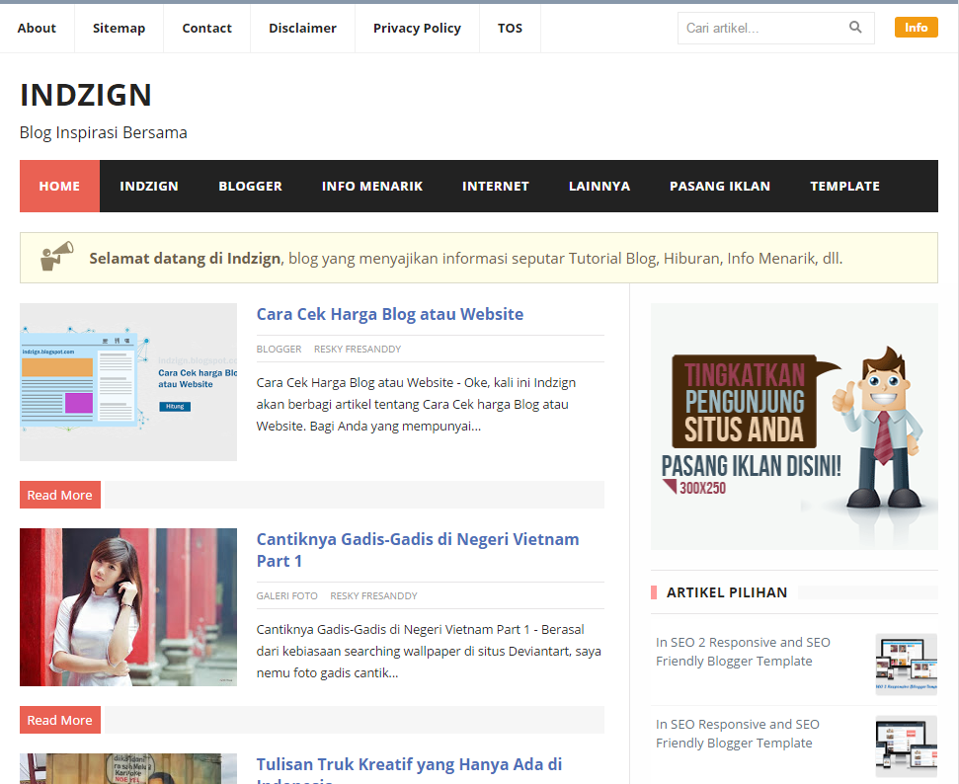Screen dimensions: 959x784
Task: Open the Sitemap page
Action: (119, 28)
